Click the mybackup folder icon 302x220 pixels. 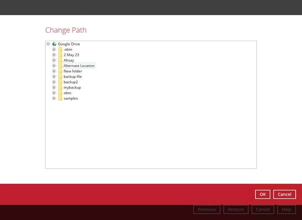point(60,88)
